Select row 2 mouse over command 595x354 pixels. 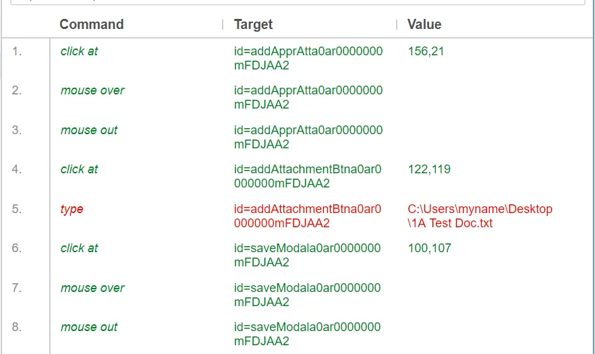[92, 90]
